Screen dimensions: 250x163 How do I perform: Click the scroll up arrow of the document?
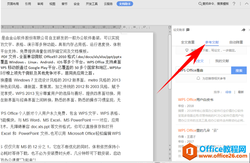tap(170, 32)
